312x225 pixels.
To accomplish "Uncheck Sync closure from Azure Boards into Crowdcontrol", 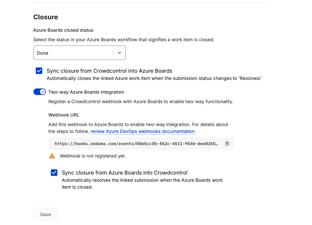I will tap(54, 173).
